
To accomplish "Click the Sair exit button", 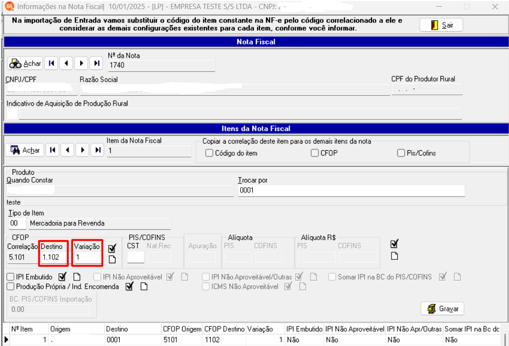I will click(x=441, y=25).
